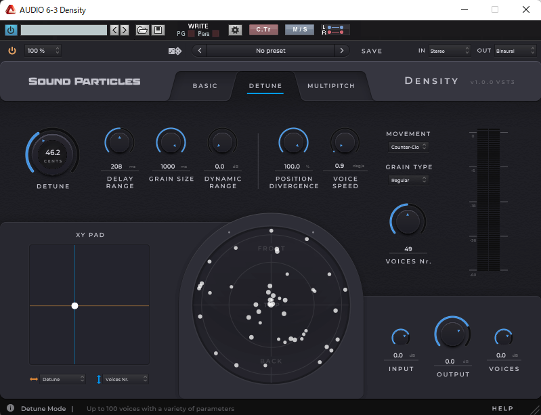The height and width of the screenshot is (415, 541).
Task: Click the Grain Size knob
Action: pyautogui.click(x=171, y=141)
